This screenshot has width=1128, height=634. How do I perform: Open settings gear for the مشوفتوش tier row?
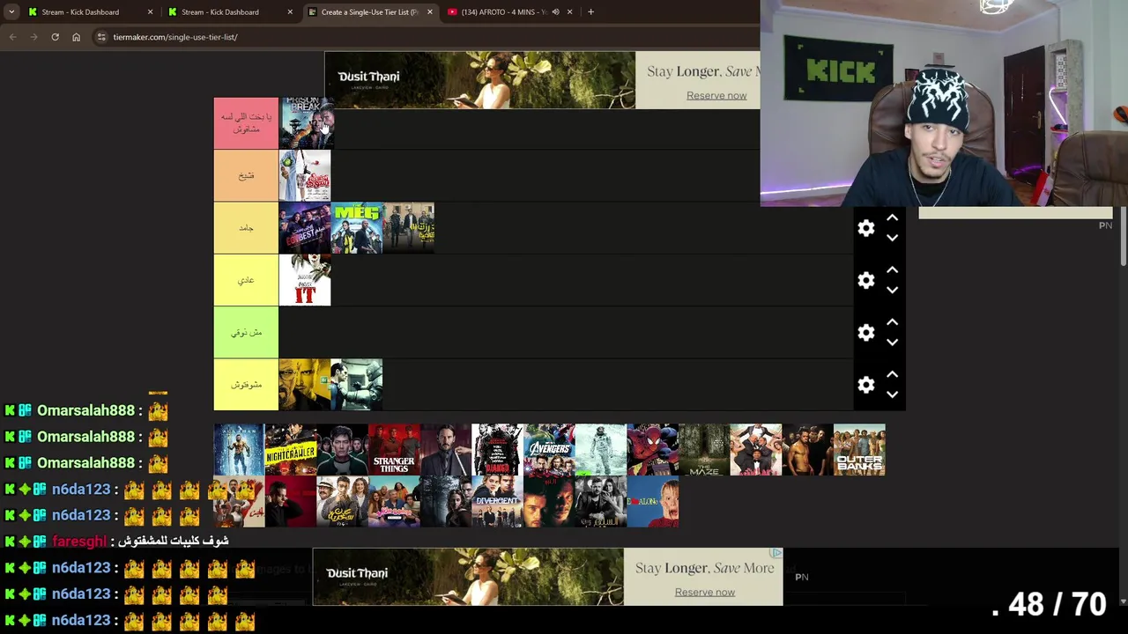[866, 385]
